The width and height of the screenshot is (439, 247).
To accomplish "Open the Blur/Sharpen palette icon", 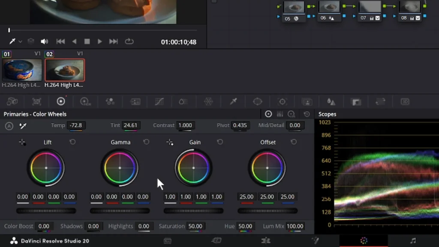I will [x=331, y=102].
